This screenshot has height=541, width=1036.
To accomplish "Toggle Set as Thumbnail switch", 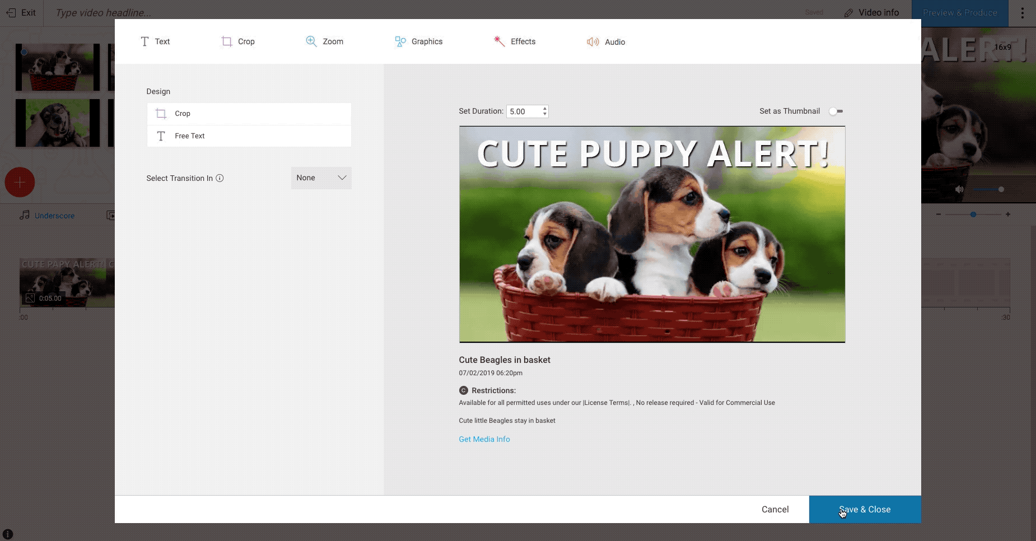I will (x=836, y=111).
